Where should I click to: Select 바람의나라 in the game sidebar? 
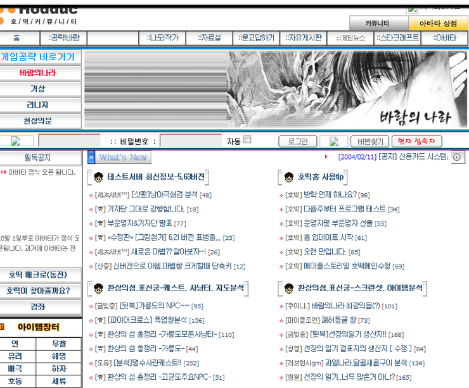[38, 73]
